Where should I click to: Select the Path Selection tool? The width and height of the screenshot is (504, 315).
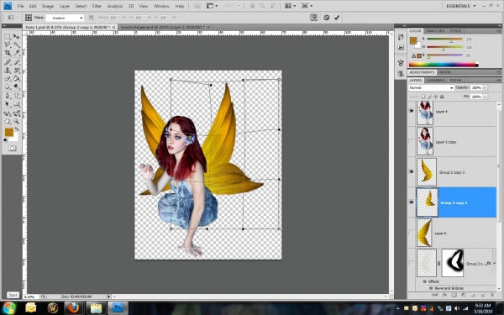(x=8, y=103)
